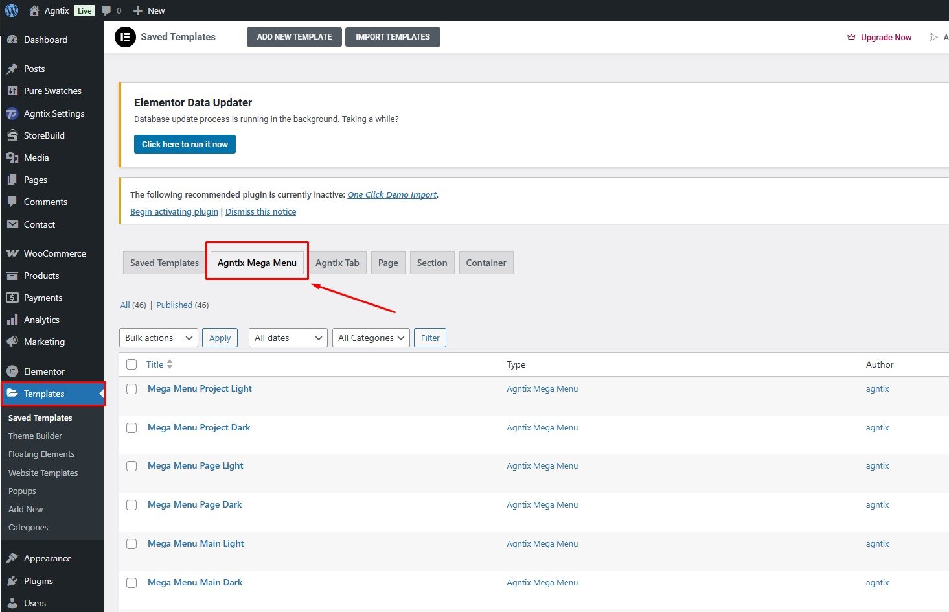Click the WordPress logo icon

[12, 10]
